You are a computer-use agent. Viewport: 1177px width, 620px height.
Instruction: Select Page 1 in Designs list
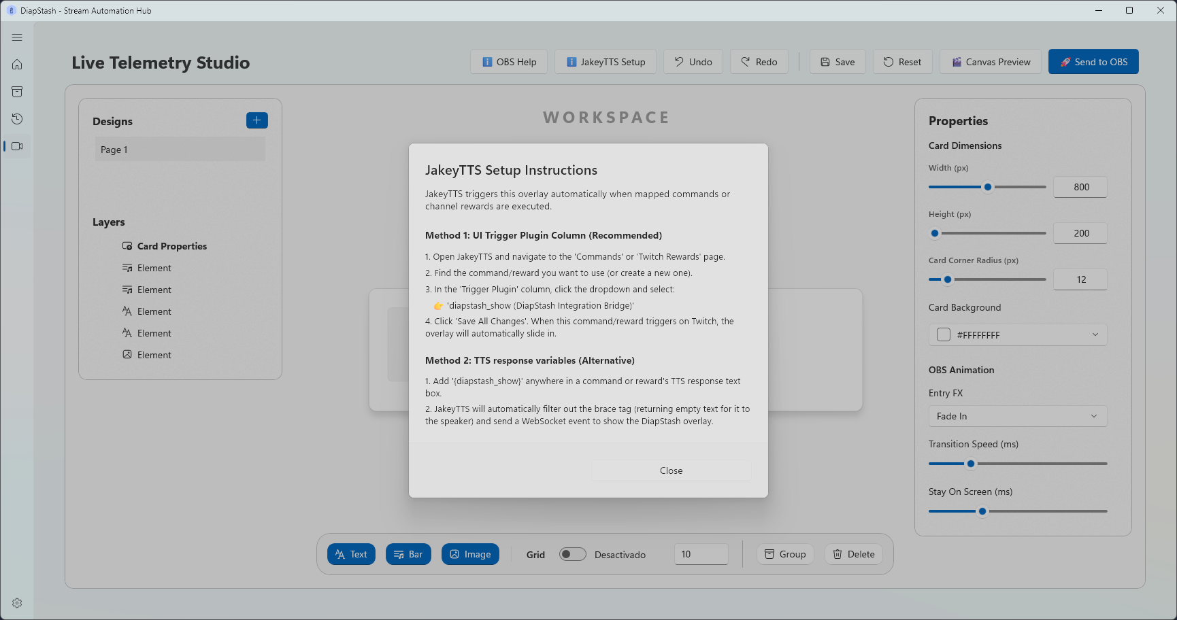(x=180, y=150)
